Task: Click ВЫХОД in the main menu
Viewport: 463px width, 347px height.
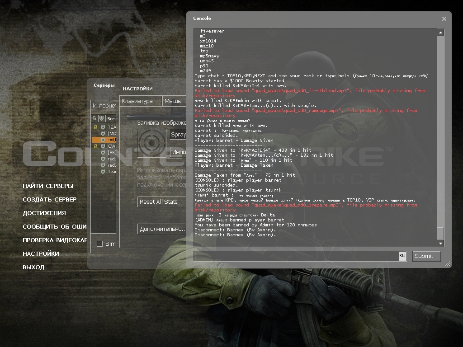Action: coord(33,267)
